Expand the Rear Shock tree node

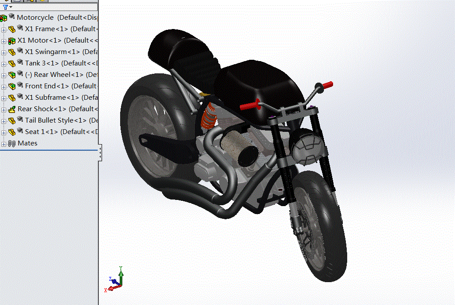(4, 110)
